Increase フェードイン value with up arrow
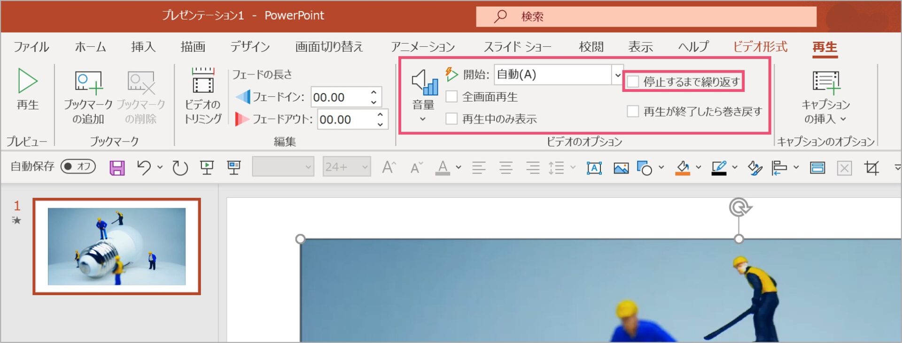 374,92
